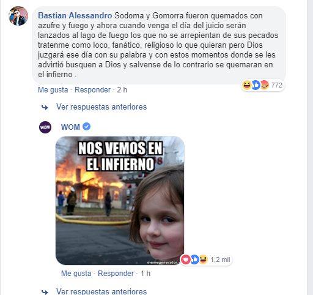Reply to WOM's meme with Responder
Viewport: 313px width, 295px height.
[x=116, y=274]
